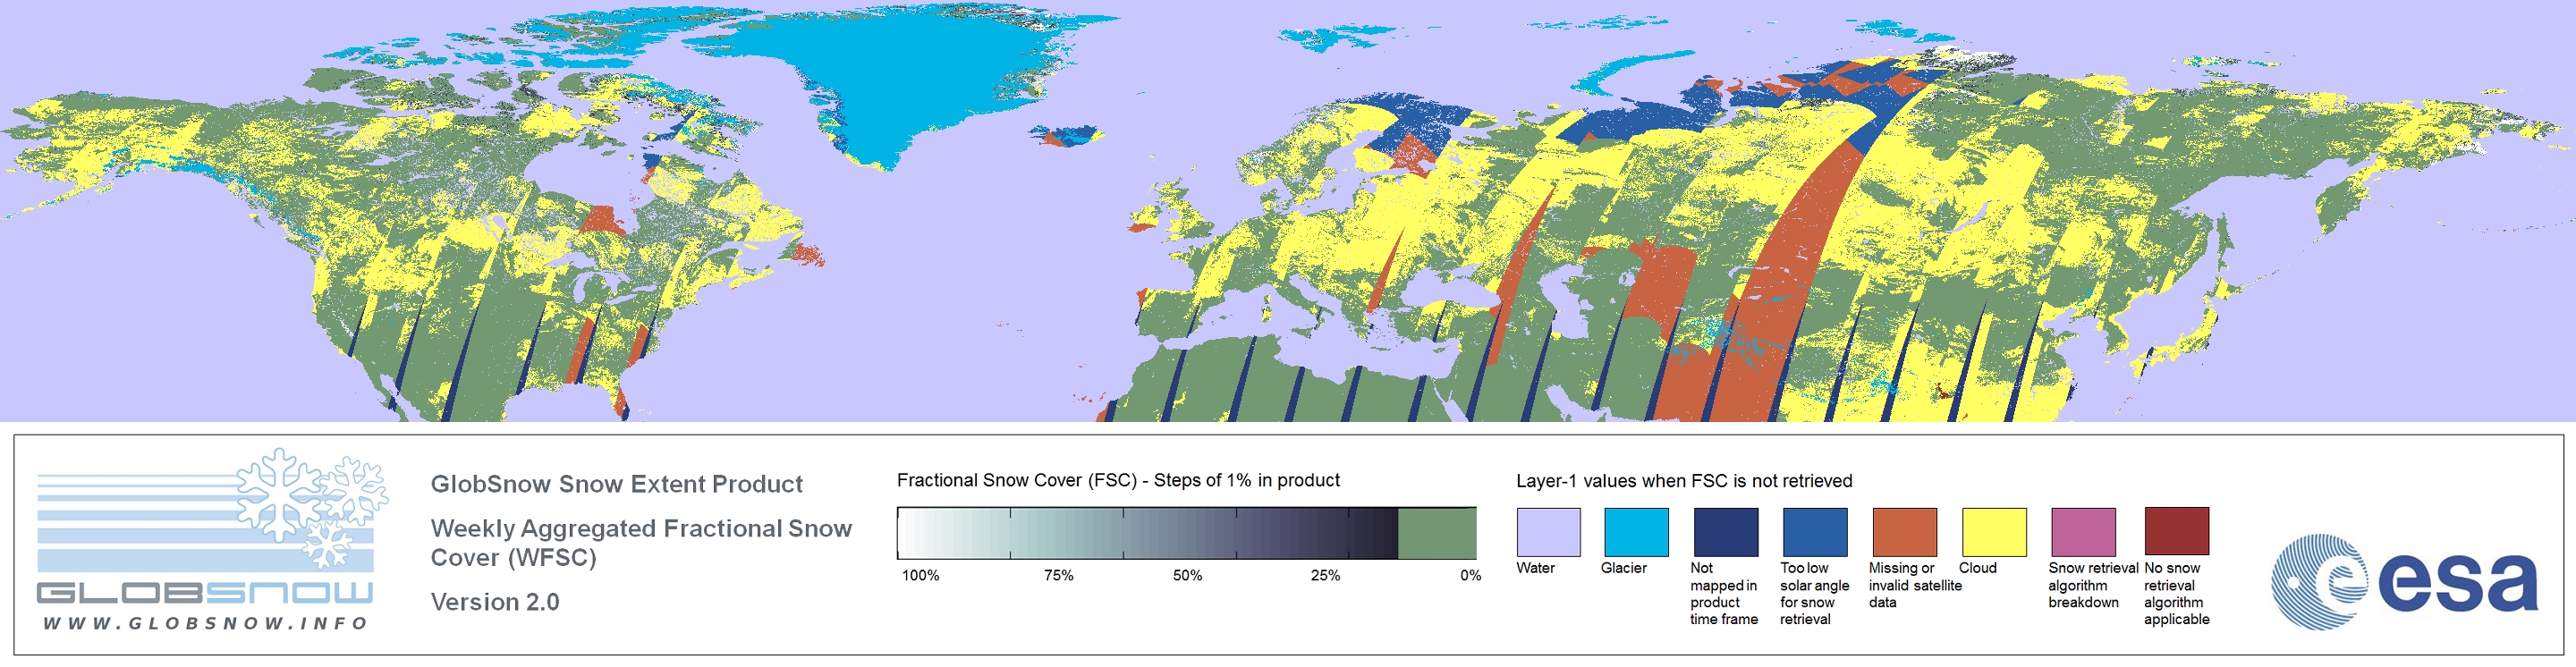Image resolution: width=2576 pixels, height=667 pixels.
Task: Click the 'Missing or invalid satellite data' swatch
Action: click(1904, 532)
